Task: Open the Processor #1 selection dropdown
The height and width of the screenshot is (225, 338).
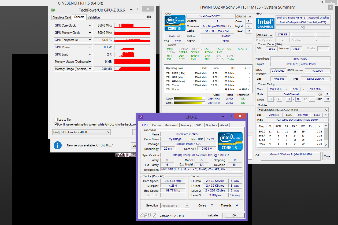Action: coord(175,206)
